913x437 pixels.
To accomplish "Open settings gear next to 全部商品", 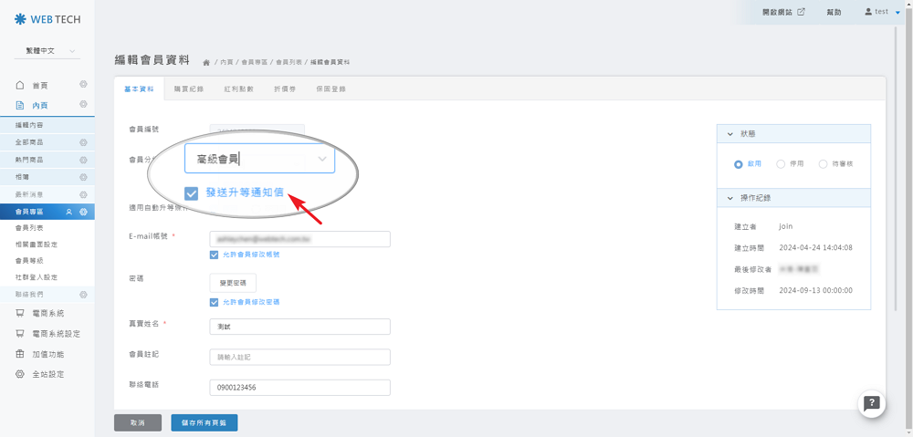I will click(83, 142).
